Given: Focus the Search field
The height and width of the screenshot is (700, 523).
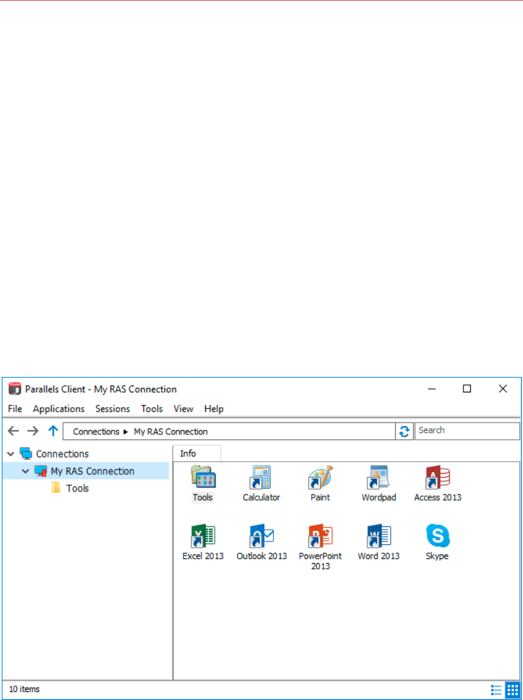Looking at the screenshot, I should (467, 430).
